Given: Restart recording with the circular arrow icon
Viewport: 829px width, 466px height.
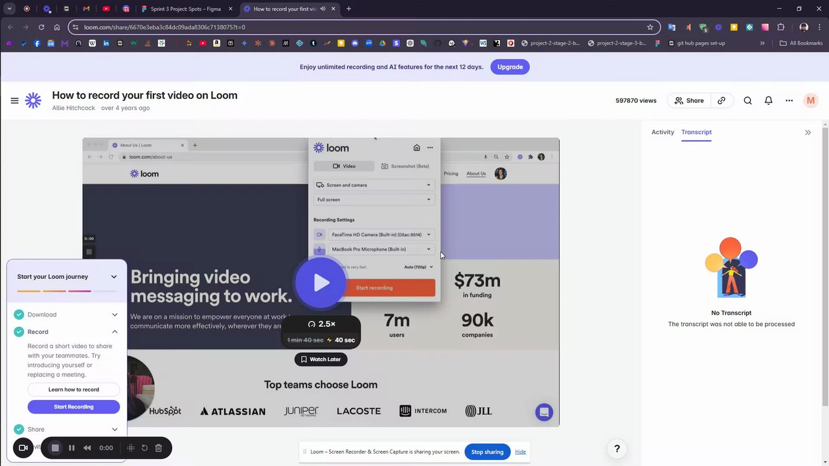Looking at the screenshot, I should click(144, 448).
